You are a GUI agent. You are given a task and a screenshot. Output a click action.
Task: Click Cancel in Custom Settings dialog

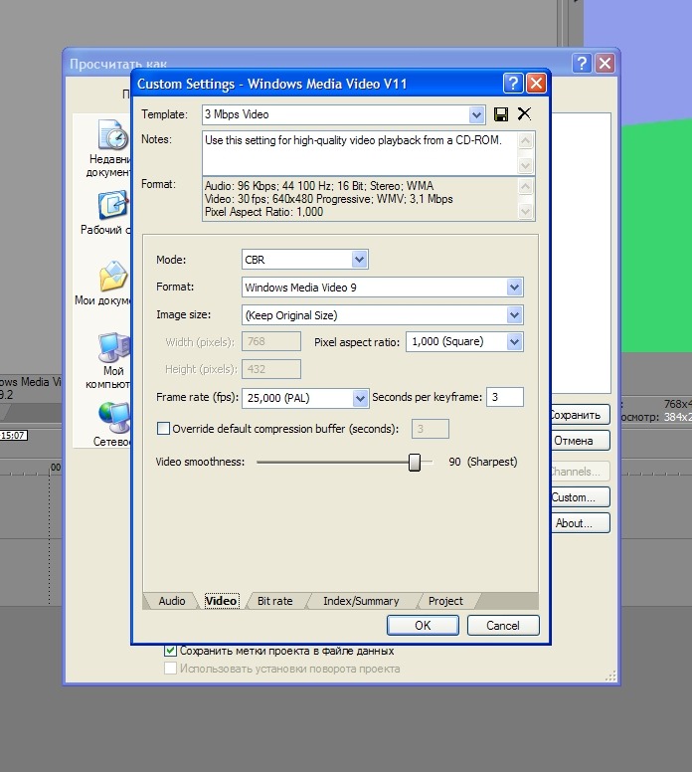coord(503,626)
